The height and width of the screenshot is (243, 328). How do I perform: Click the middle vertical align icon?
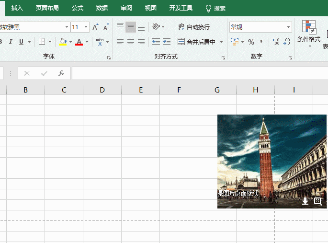[130, 27]
